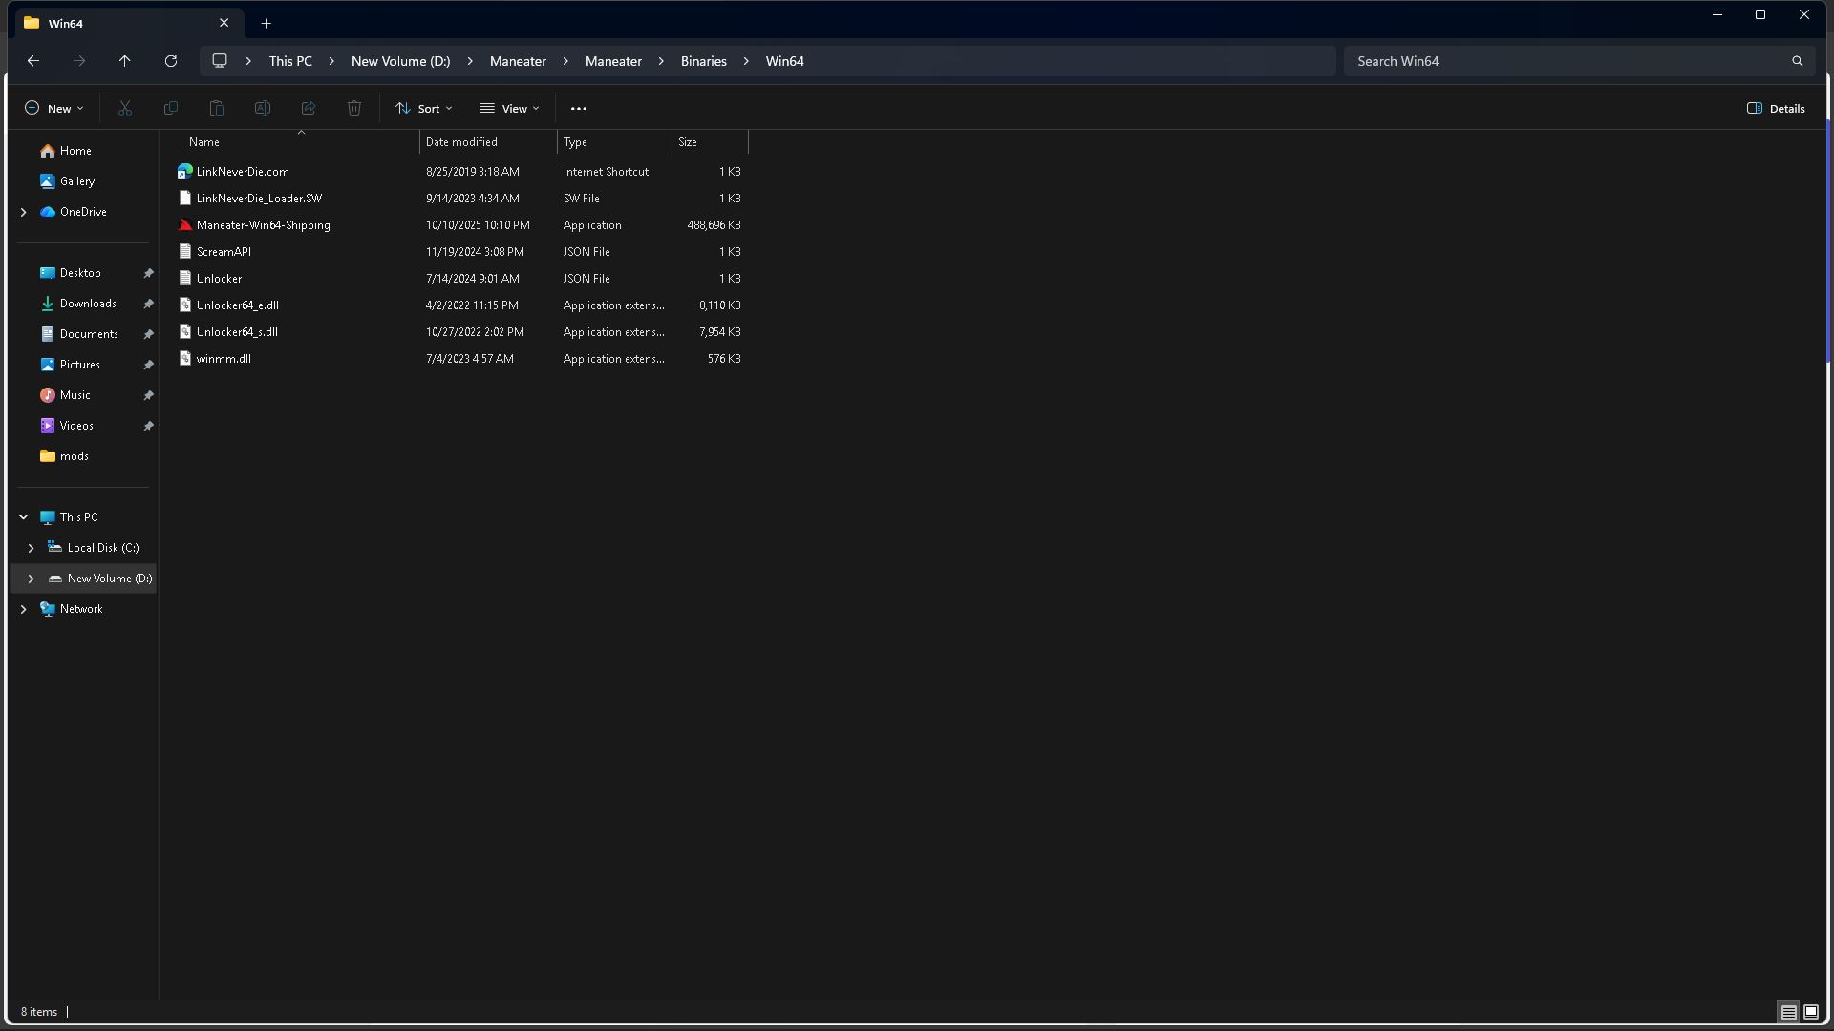
Task: Open the View dropdown
Action: pyautogui.click(x=510, y=109)
